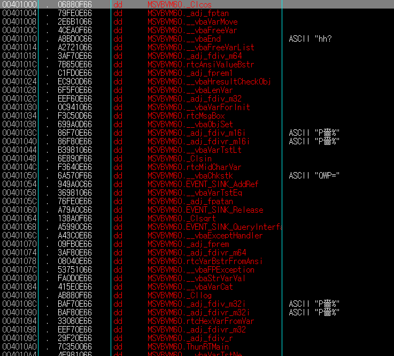Click MSVBVM60._adj_fprem entry at 00401070
Viewport: 394px width, 356px height.
188,244
